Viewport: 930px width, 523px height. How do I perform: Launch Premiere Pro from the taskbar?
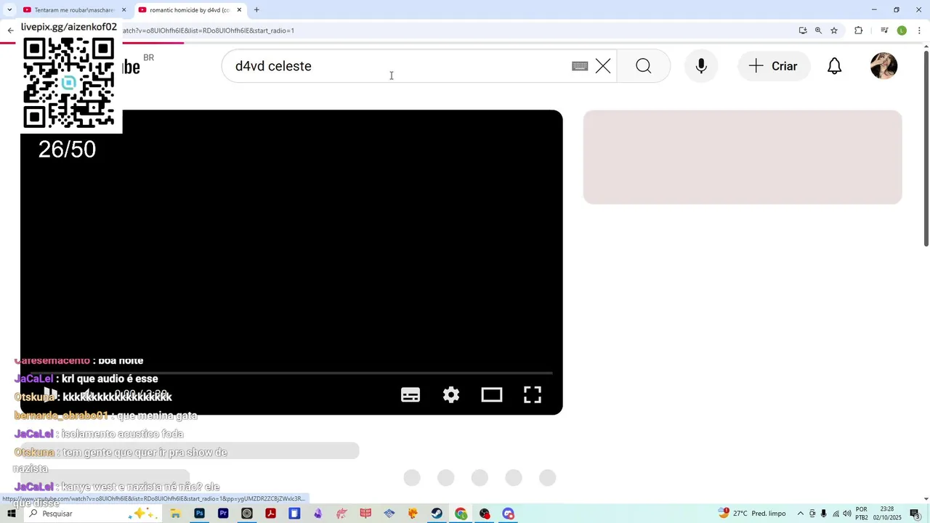pyautogui.click(x=223, y=514)
